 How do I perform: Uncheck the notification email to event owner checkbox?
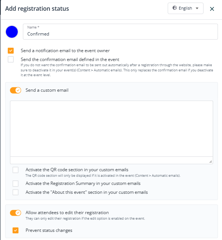[x=11, y=51]
